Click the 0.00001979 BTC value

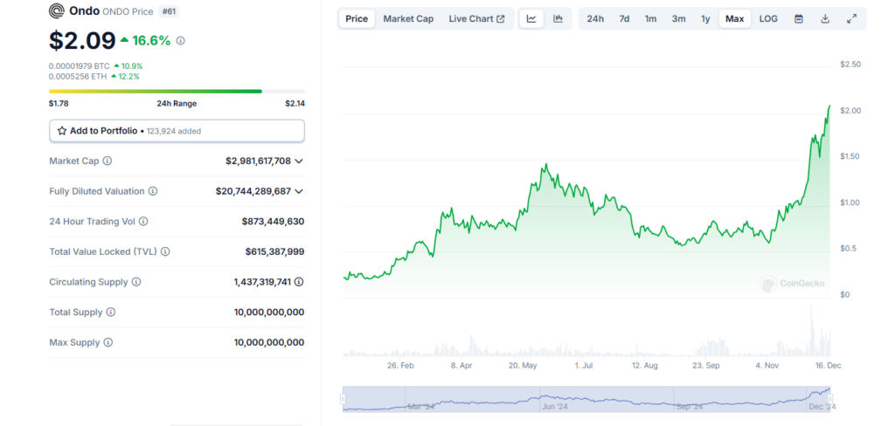(x=80, y=66)
